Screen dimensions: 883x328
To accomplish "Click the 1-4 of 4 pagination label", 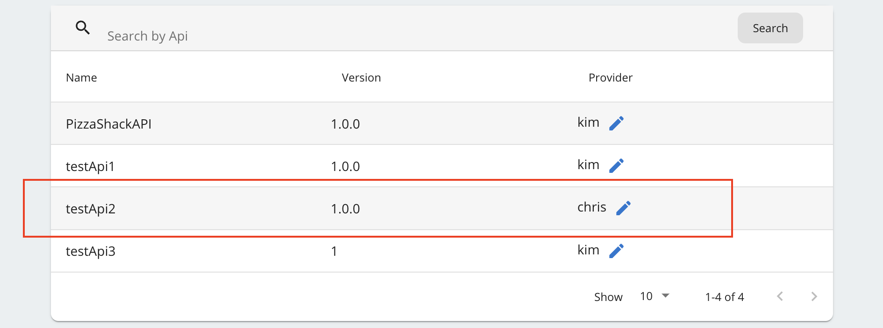I will pyautogui.click(x=724, y=297).
